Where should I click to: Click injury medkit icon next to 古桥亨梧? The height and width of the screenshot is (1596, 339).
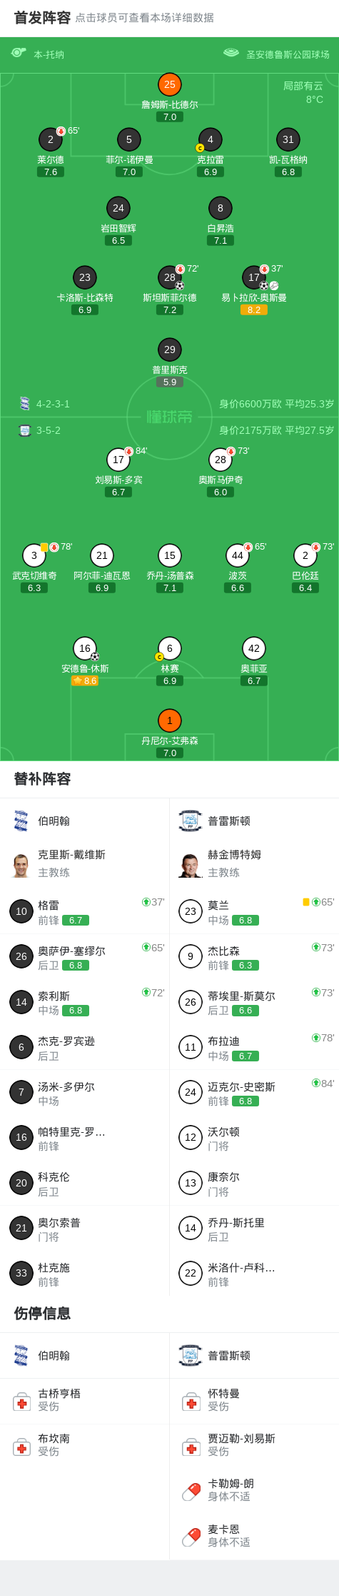22,1402
